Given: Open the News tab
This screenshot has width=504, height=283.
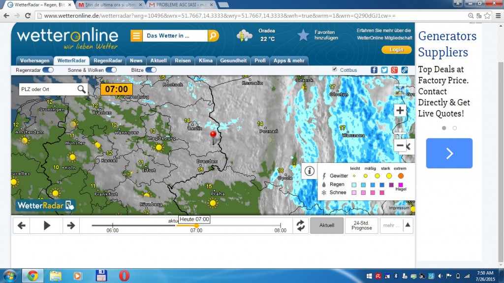Looking at the screenshot, I should [x=136, y=61].
